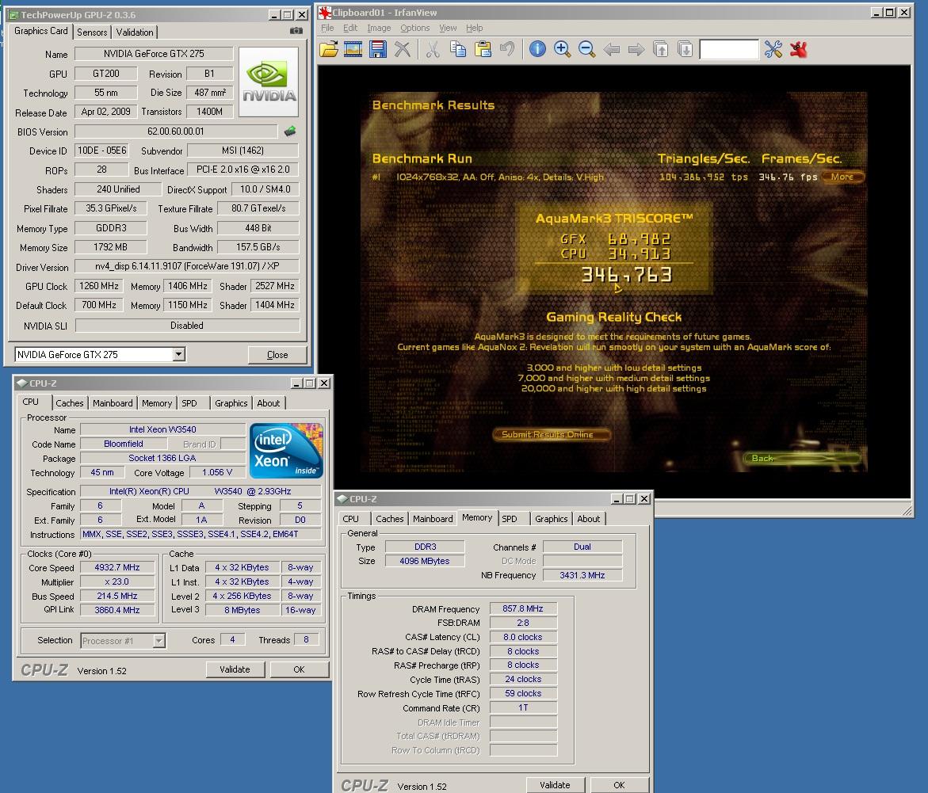Open the GPU selection dropdown in GPU-Z
Image resolution: width=928 pixels, height=793 pixels.
coord(179,354)
